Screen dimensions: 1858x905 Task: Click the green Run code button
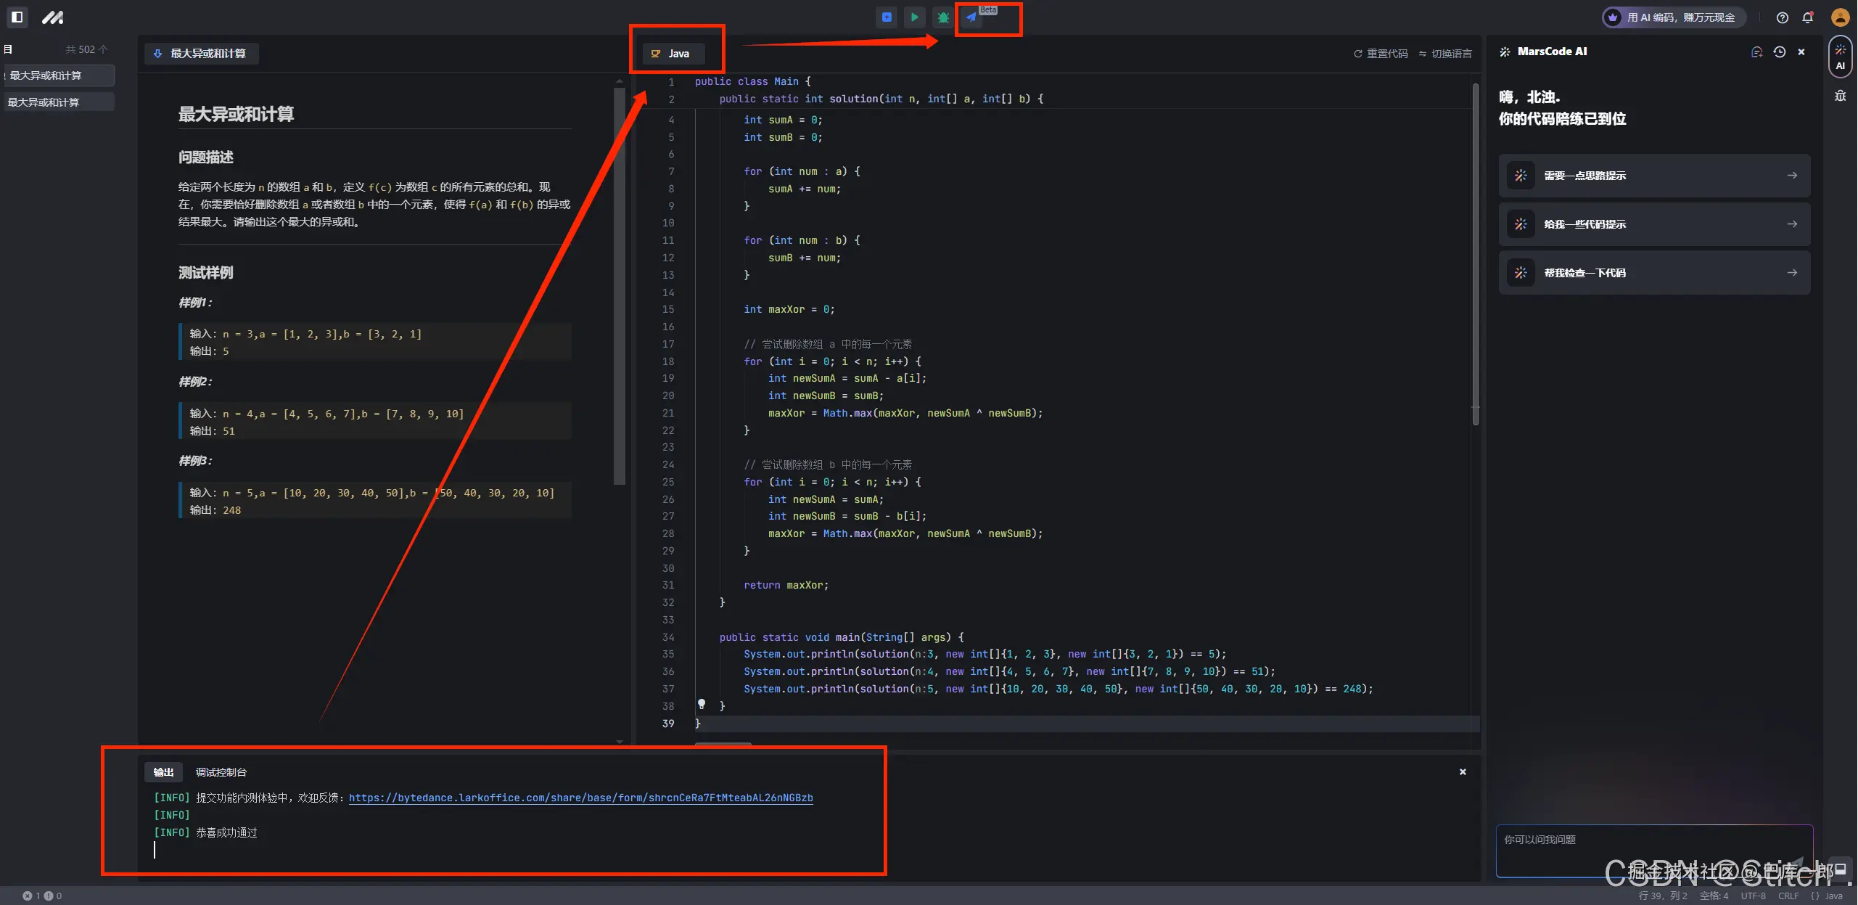[x=914, y=17]
